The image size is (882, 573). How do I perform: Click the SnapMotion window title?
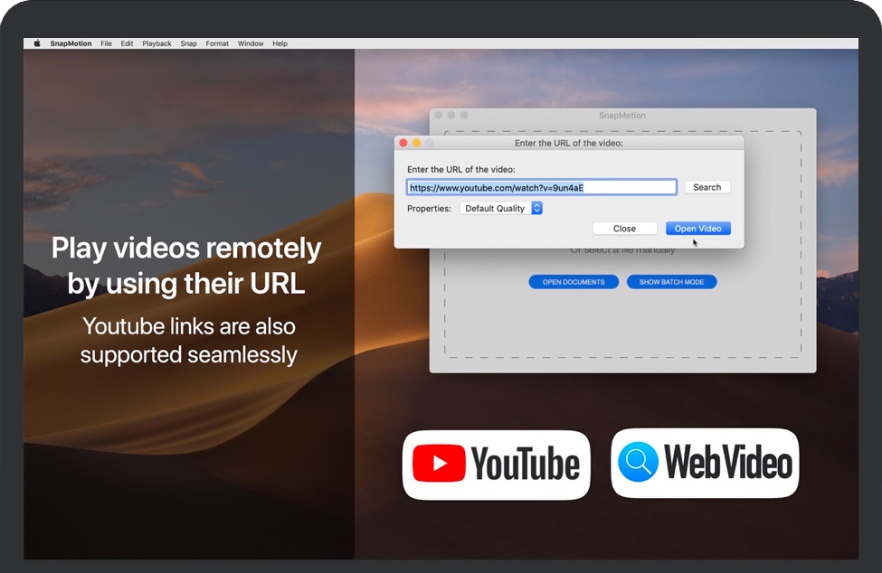point(622,115)
